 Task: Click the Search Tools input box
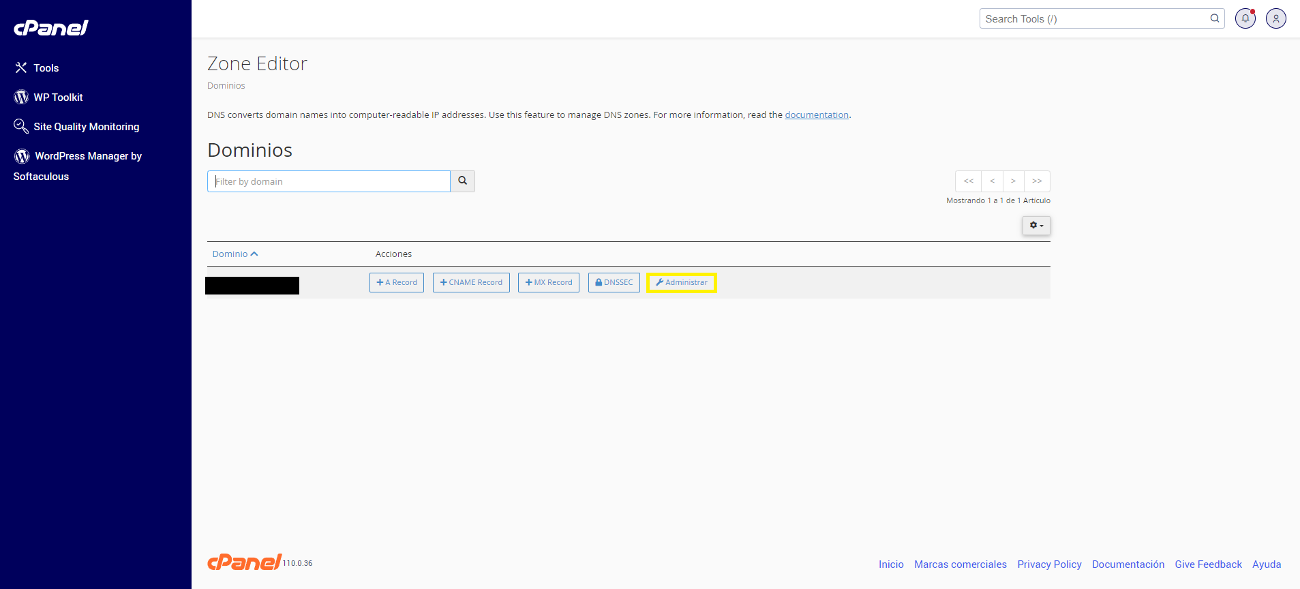point(1094,19)
